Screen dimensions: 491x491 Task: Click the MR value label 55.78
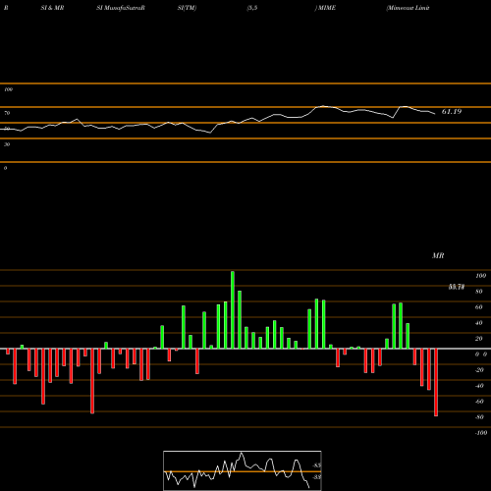(x=457, y=287)
